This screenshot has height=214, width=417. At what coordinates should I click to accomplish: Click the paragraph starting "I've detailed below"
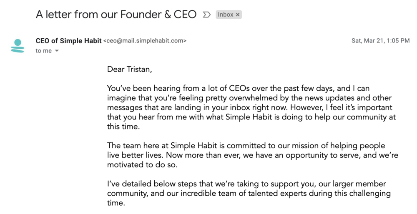[249, 193]
